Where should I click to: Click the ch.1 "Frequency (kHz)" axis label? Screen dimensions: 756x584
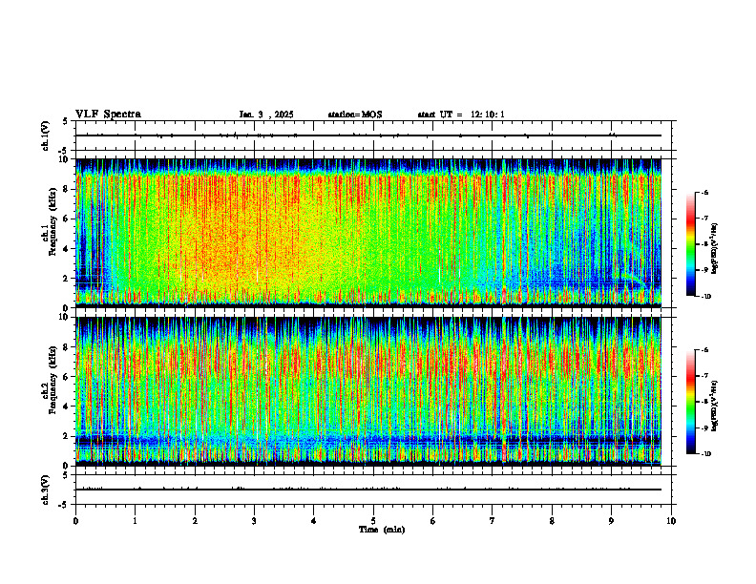point(52,221)
